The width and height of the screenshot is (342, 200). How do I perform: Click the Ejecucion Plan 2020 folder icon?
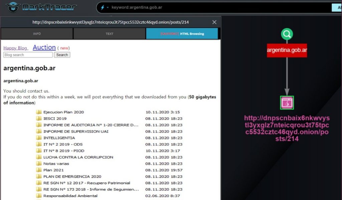(x=39, y=112)
